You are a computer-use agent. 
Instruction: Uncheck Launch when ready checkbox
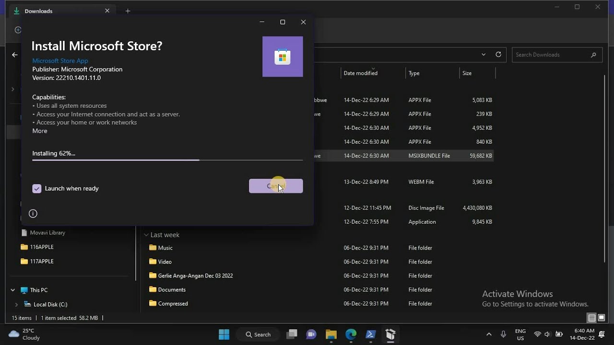click(37, 188)
